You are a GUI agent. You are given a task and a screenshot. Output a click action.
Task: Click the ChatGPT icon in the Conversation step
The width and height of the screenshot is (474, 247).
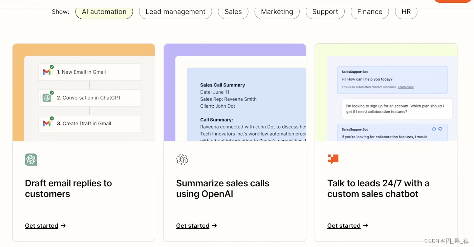click(47, 98)
